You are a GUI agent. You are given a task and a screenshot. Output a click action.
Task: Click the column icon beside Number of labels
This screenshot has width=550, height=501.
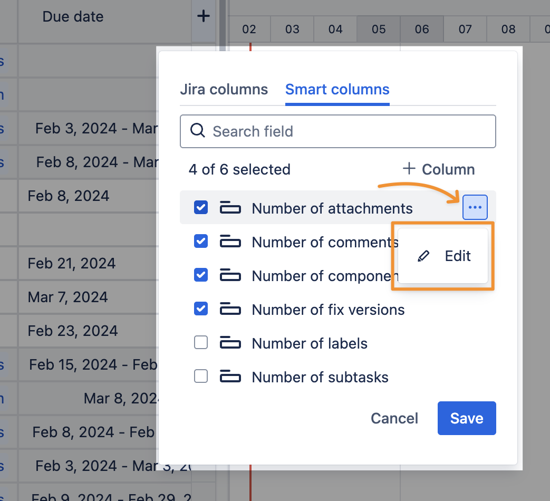[x=230, y=343]
